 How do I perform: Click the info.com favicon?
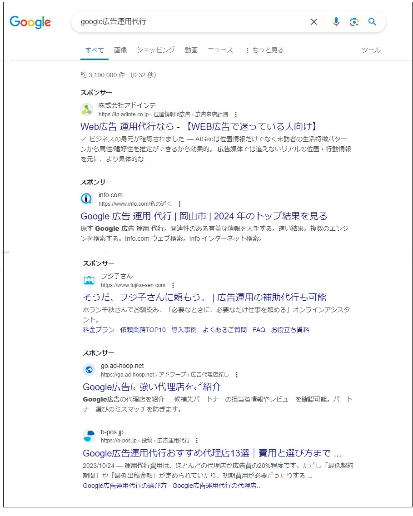click(x=87, y=199)
